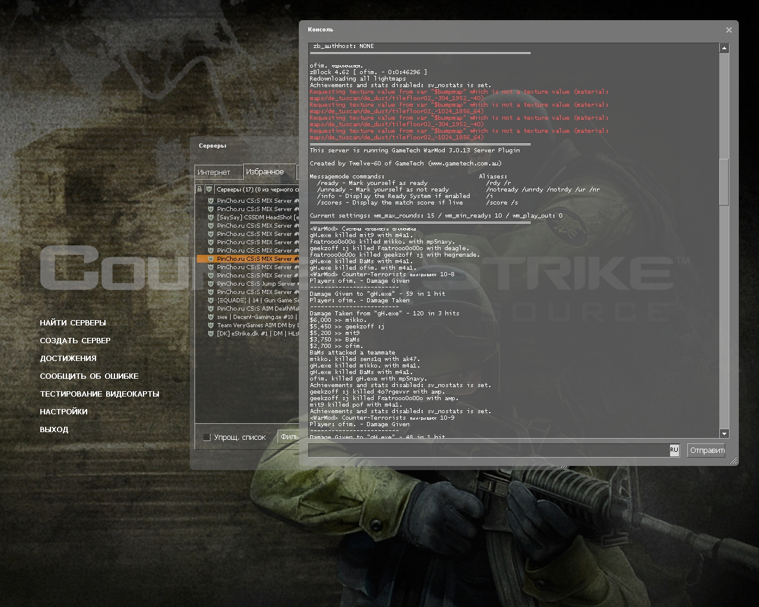
Task: Click the console line starting 'zBlock 4.62'
Action: point(368,72)
